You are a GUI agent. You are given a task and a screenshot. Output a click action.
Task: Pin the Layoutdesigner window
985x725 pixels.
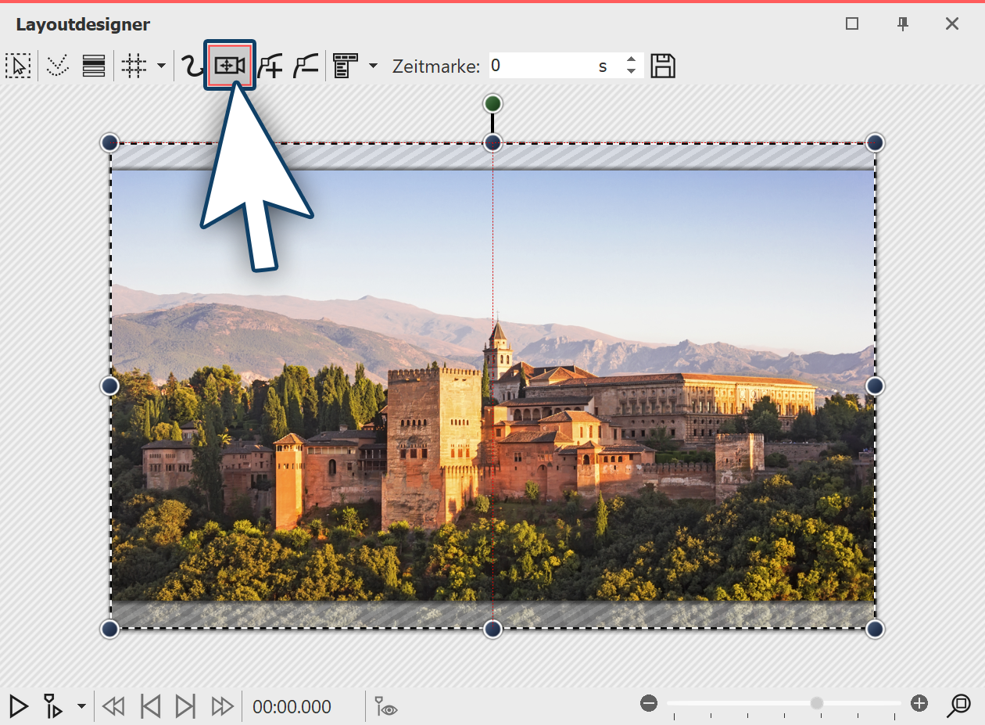pyautogui.click(x=903, y=24)
